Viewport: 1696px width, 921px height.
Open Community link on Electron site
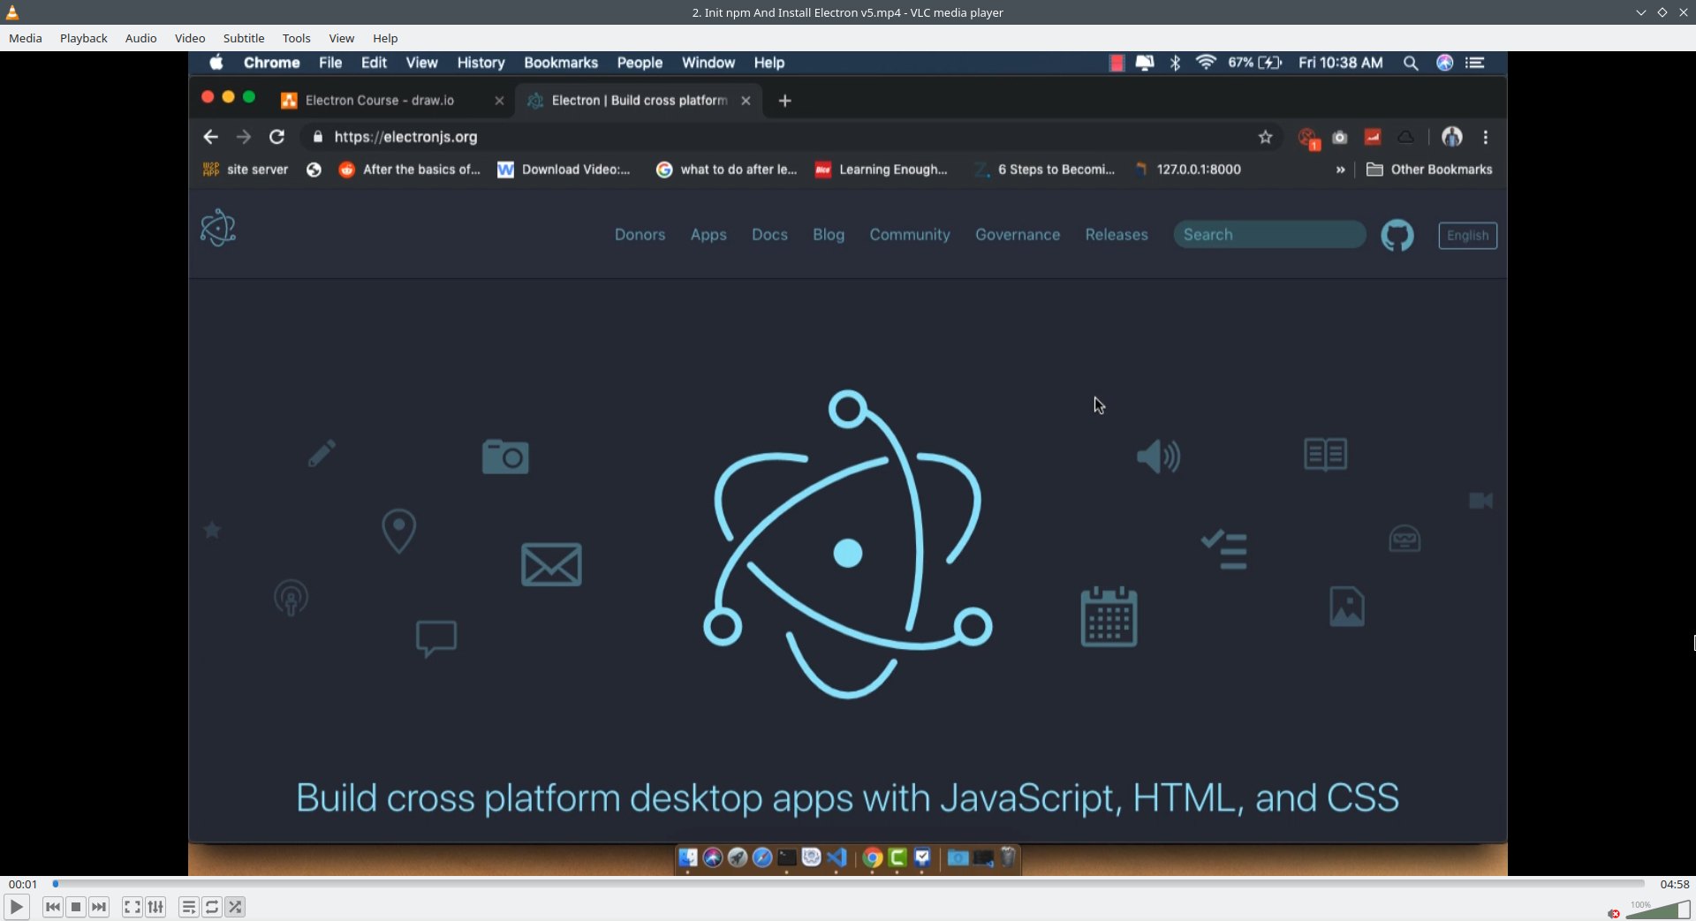910,235
